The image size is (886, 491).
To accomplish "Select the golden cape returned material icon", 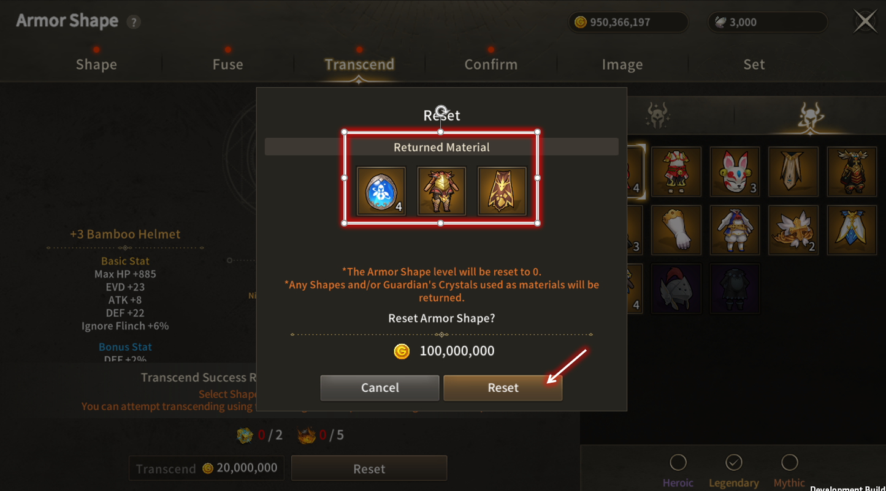I will tap(502, 191).
